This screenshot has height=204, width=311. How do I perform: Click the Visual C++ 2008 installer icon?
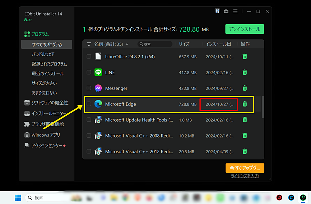click(98, 136)
